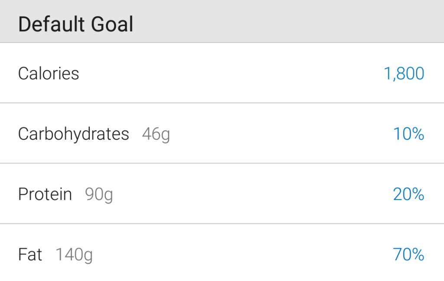Open the Protein macro row

click(x=222, y=194)
